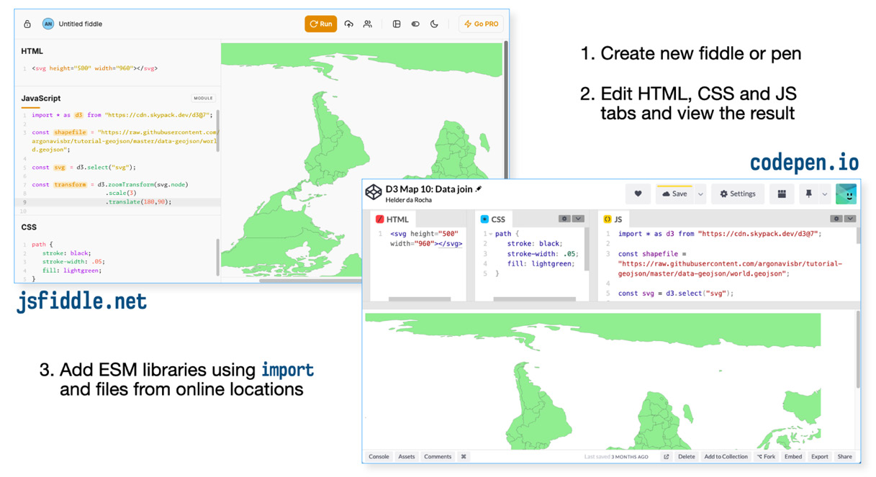The width and height of the screenshot is (876, 477).
Task: Open the collaborate people icon in JSFiddle
Action: point(368,24)
